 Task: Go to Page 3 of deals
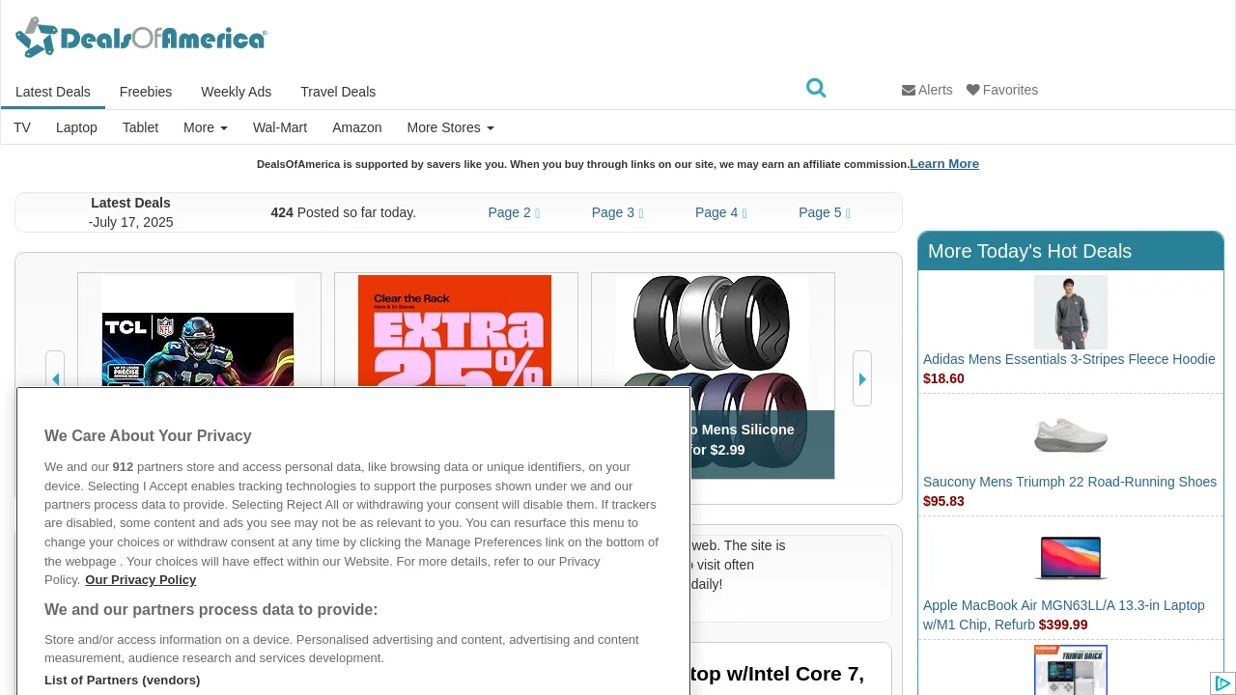coord(617,212)
